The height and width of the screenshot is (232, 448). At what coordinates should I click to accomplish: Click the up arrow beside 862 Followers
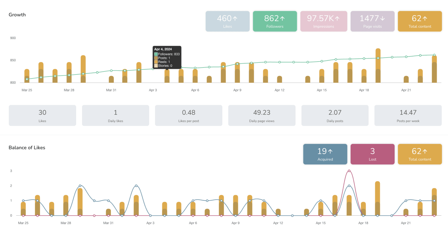pyautogui.click(x=282, y=18)
